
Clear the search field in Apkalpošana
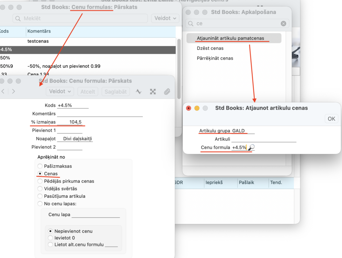(x=283, y=23)
